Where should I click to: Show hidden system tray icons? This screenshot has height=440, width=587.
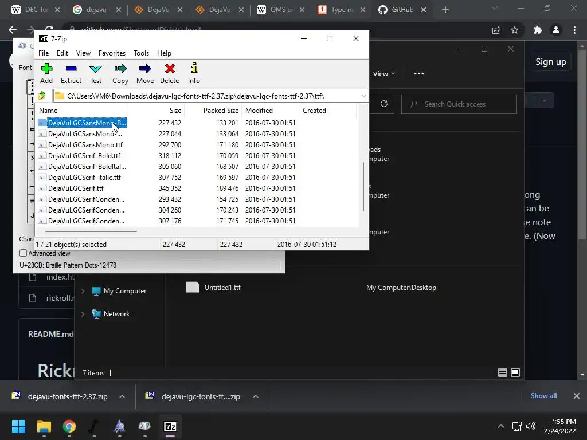[500, 426]
